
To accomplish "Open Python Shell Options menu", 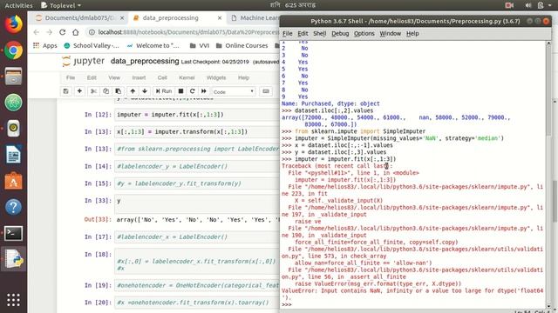I will click(364, 34).
